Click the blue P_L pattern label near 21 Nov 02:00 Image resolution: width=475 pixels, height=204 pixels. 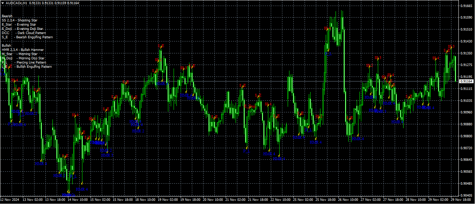[246, 151]
